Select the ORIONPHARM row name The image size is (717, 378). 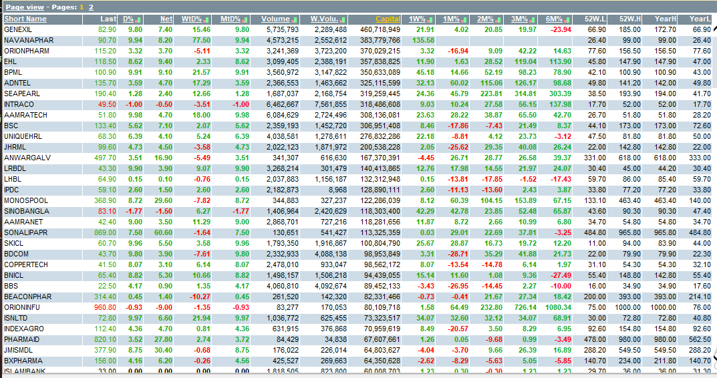click(28, 51)
